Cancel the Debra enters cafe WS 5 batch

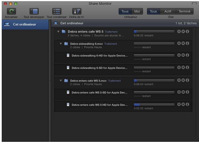pos(183,31)
